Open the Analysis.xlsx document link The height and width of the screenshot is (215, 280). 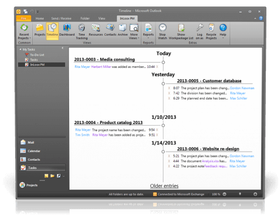coord(210,161)
